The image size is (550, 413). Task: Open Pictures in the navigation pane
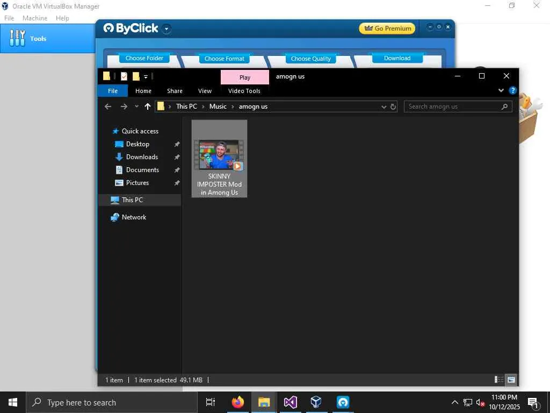137,183
